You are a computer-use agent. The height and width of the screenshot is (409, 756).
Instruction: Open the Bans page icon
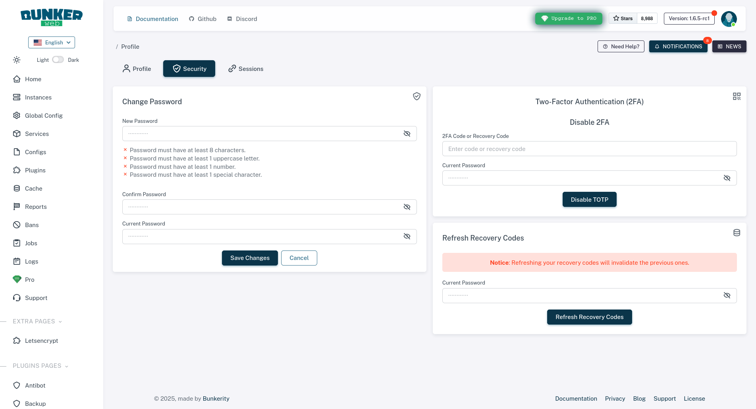pos(17,225)
